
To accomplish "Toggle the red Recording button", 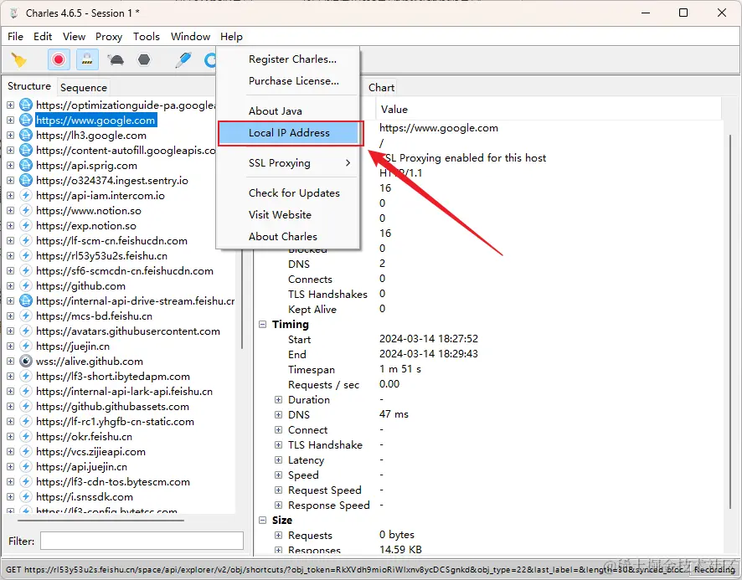I will tap(59, 59).
